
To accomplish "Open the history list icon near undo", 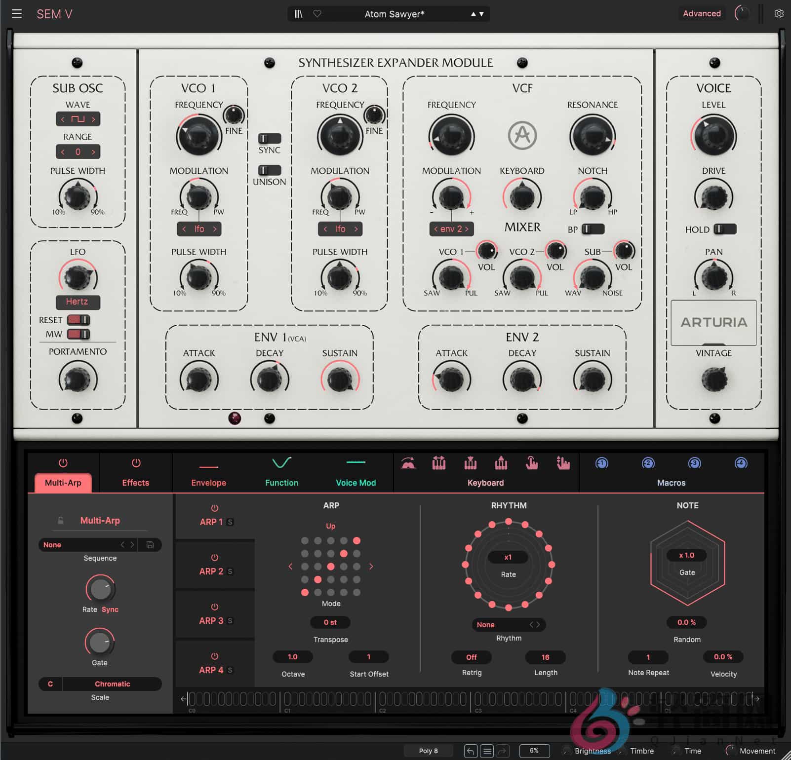I will [x=487, y=751].
